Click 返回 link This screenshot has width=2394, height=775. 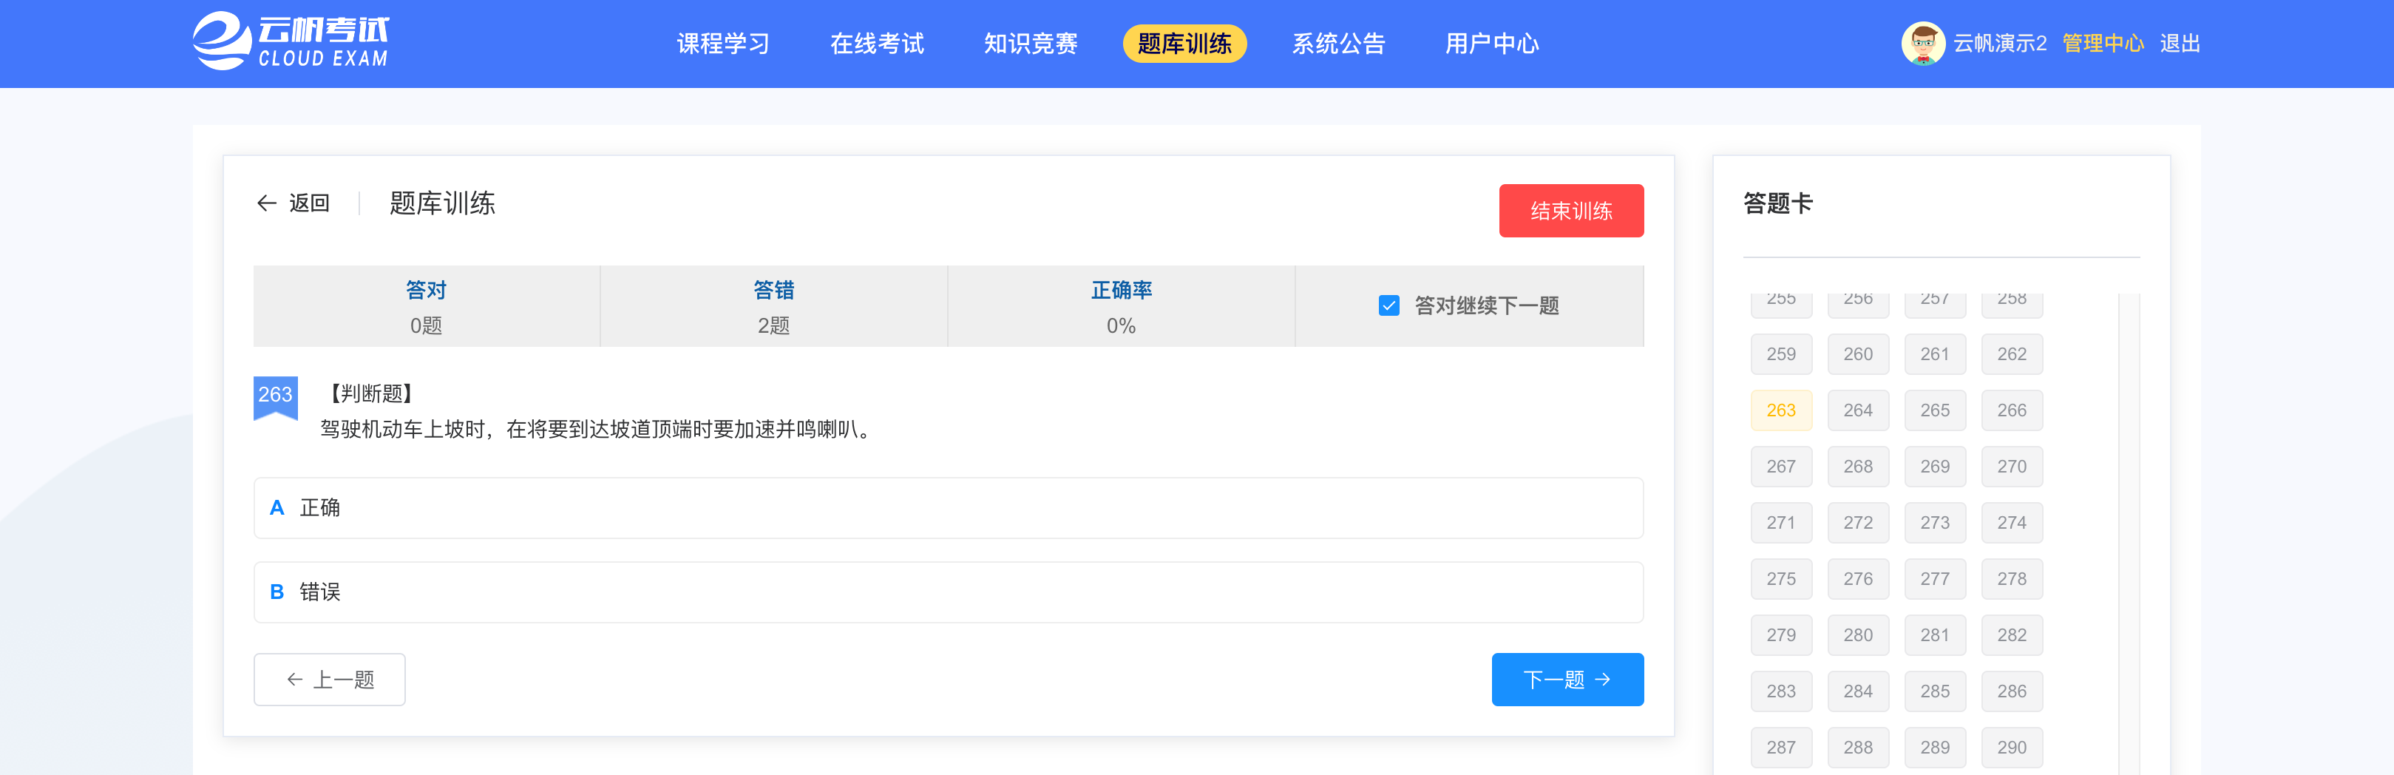(x=310, y=203)
